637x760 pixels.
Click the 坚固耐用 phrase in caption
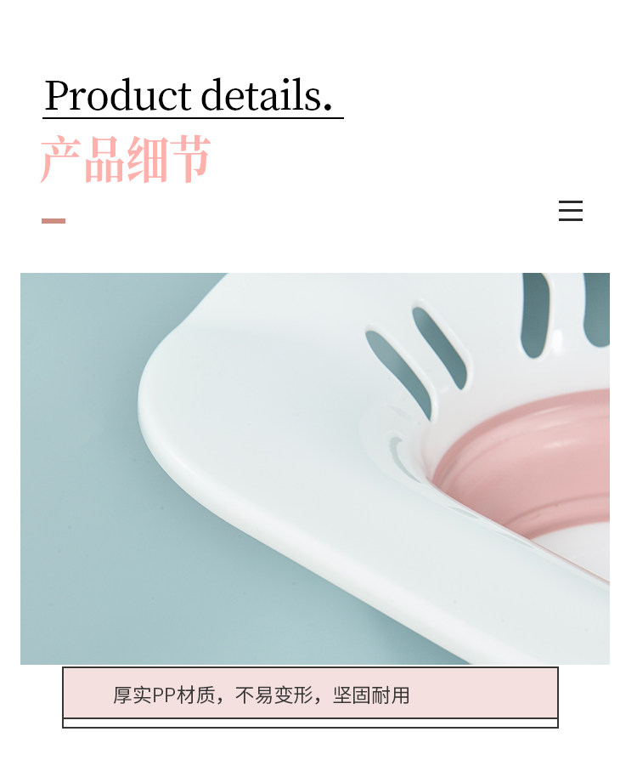[x=371, y=695]
